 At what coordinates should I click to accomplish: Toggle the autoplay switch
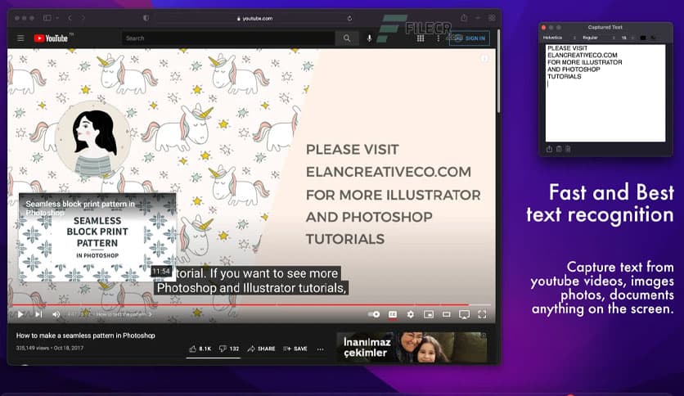pos(375,314)
